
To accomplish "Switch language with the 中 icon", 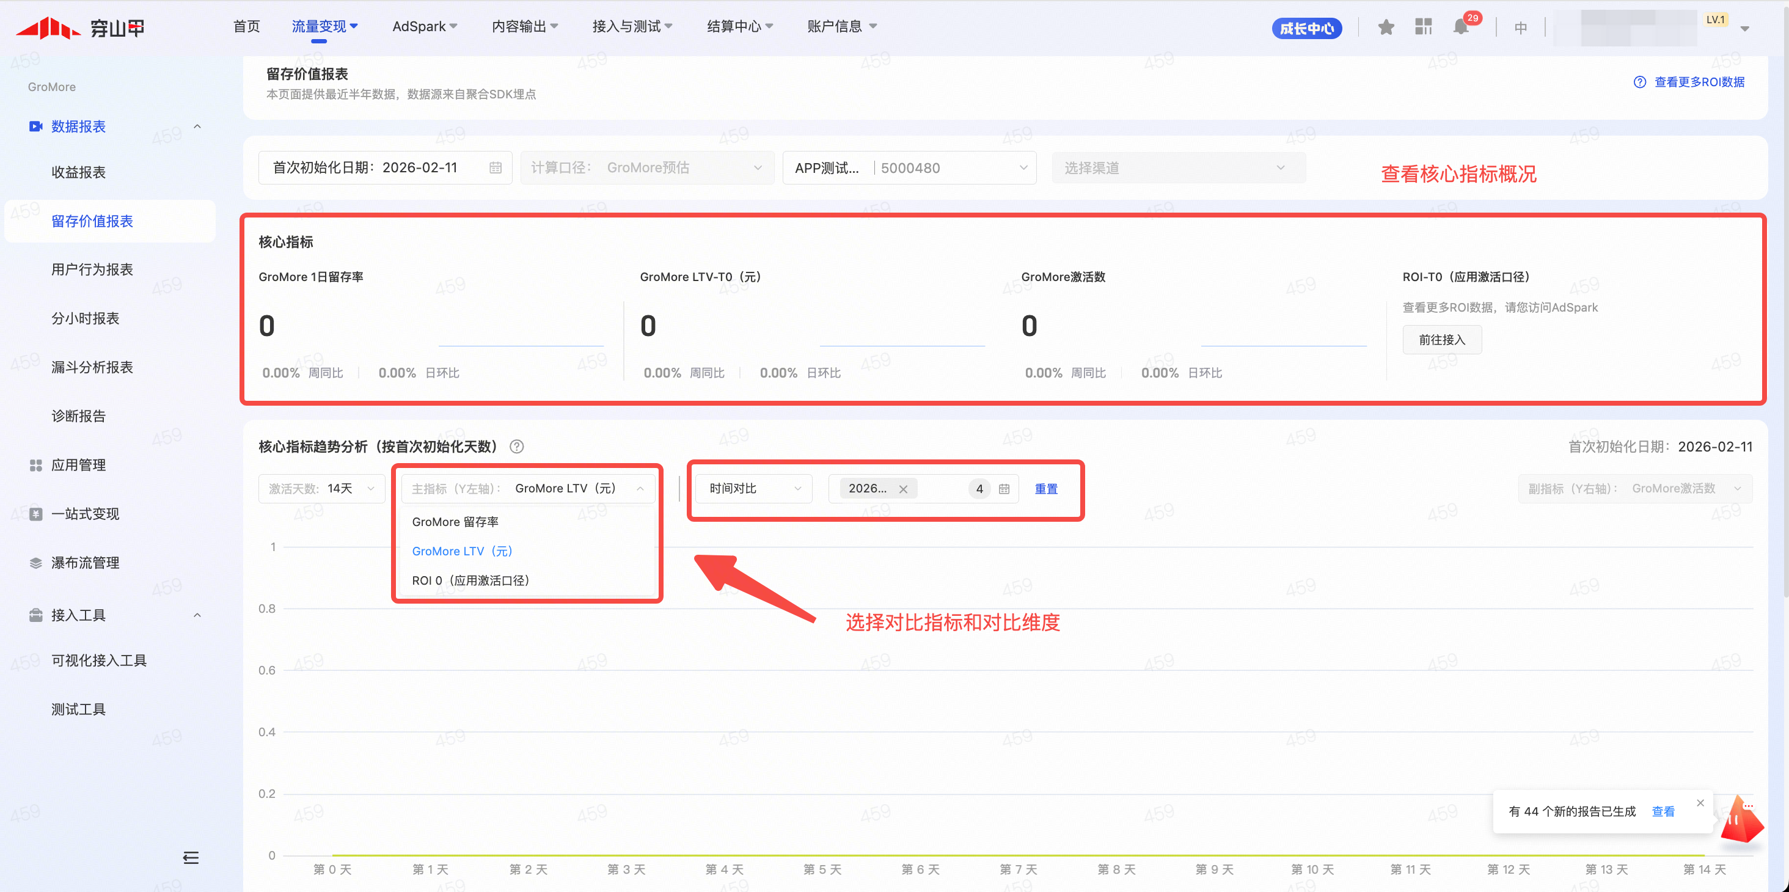I will pyautogui.click(x=1520, y=27).
